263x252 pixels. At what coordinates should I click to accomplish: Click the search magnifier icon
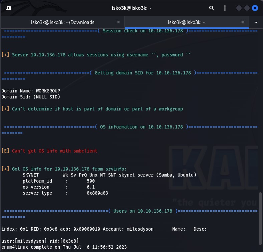pyautogui.click(x=212, y=8)
